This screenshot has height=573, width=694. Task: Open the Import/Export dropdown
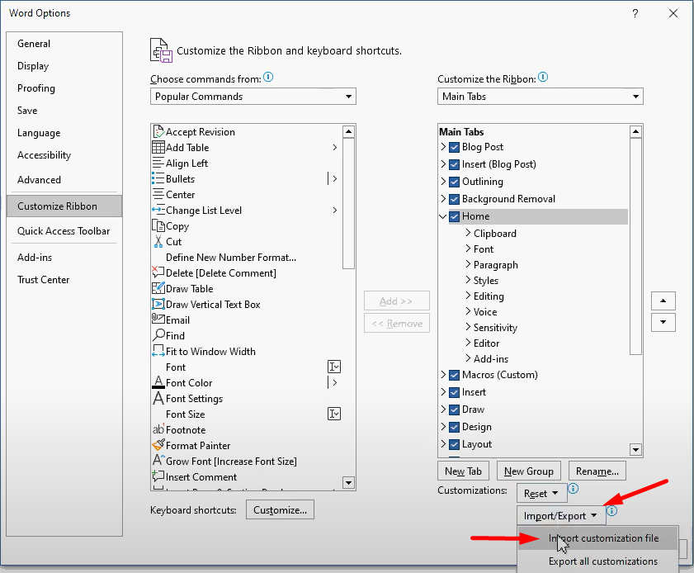tap(560, 515)
